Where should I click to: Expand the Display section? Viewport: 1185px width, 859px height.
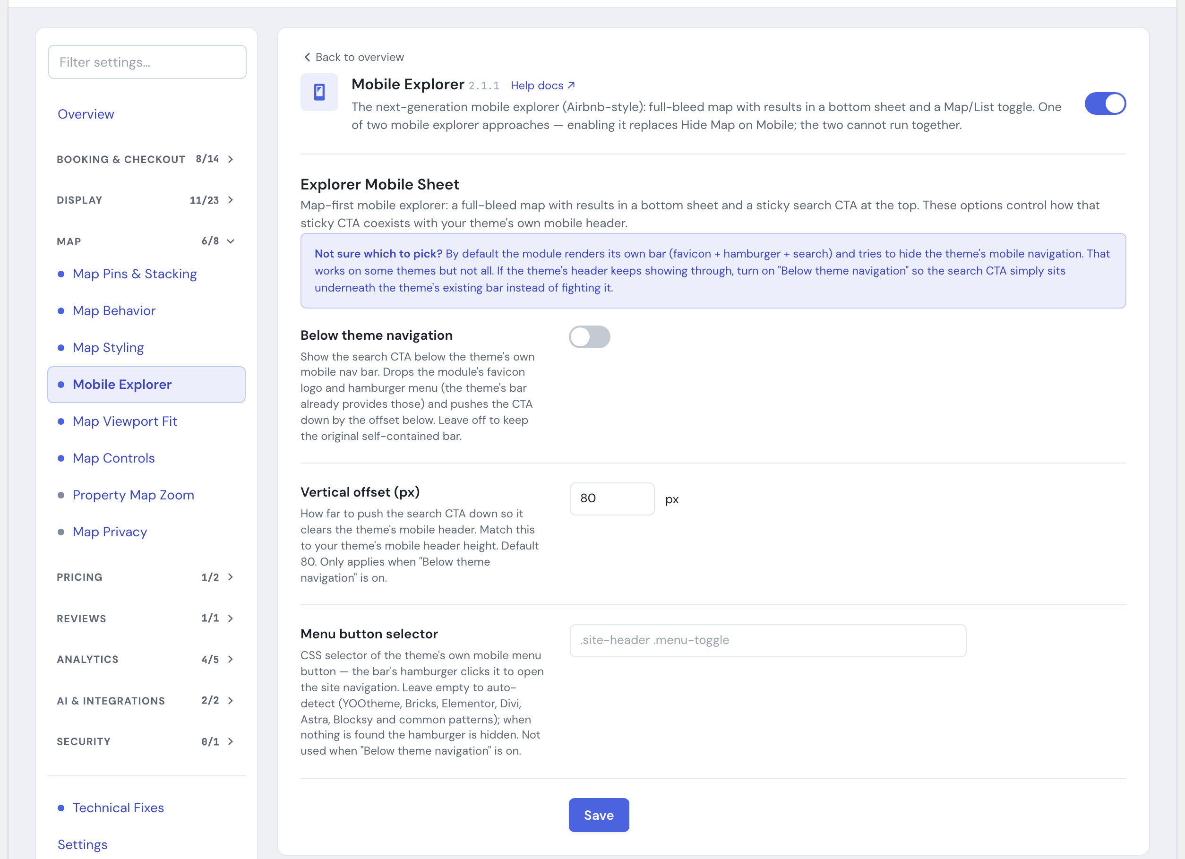[146, 200]
